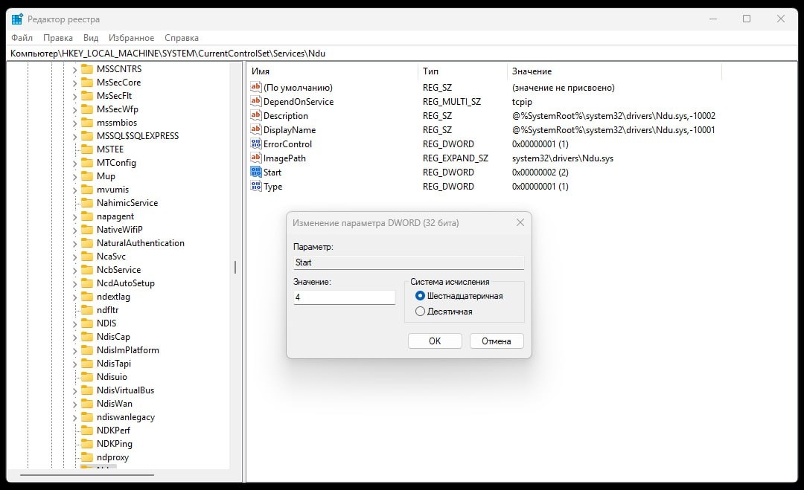Open the Файл menu
Image resolution: width=804 pixels, height=490 pixels.
22,37
